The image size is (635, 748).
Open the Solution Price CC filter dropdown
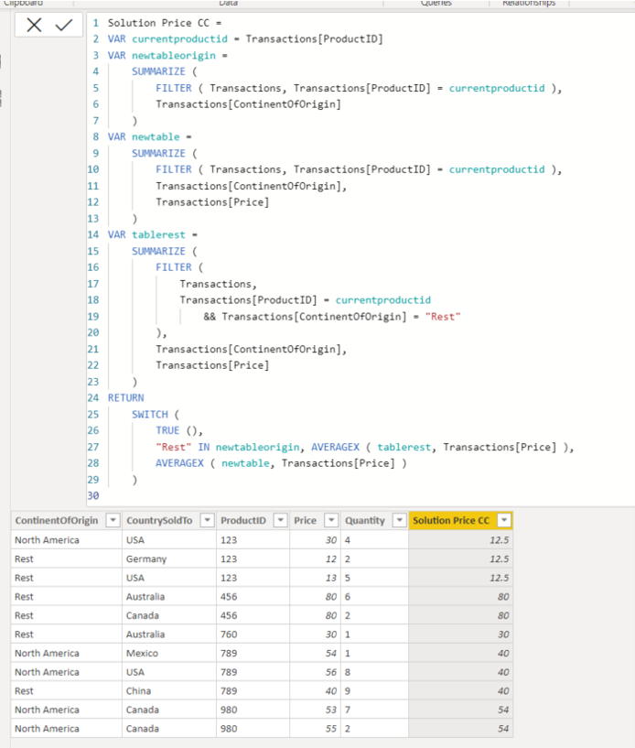pyautogui.click(x=504, y=520)
